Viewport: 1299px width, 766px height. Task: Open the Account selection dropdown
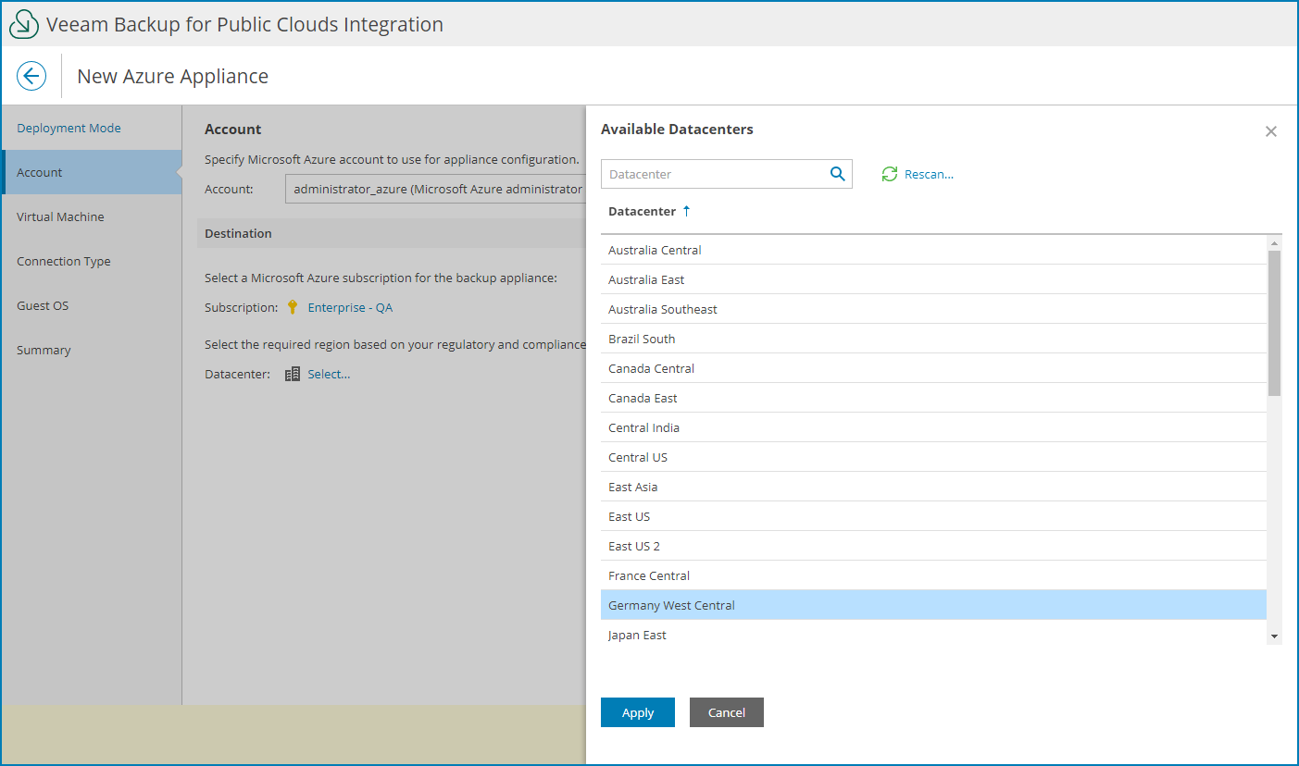(435, 188)
